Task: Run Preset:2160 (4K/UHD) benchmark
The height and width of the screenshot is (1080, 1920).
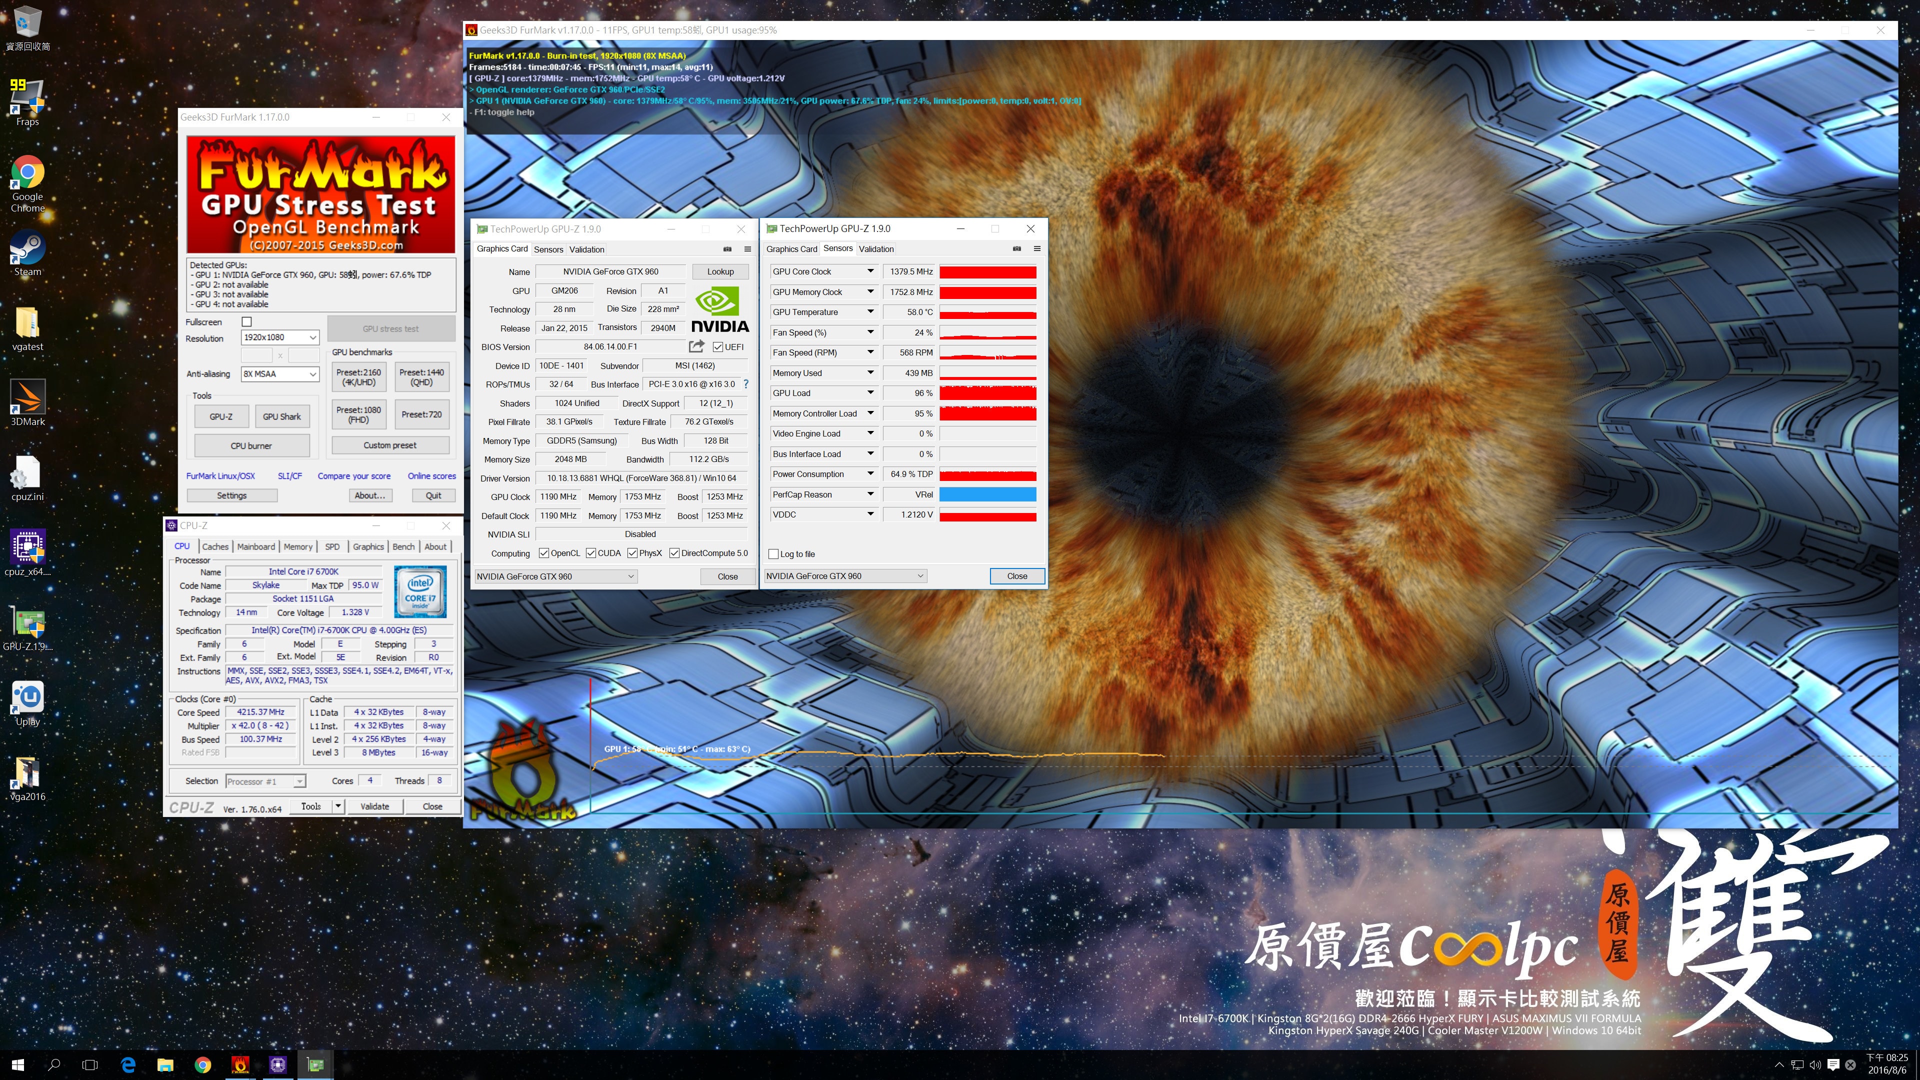Action: coord(358,377)
